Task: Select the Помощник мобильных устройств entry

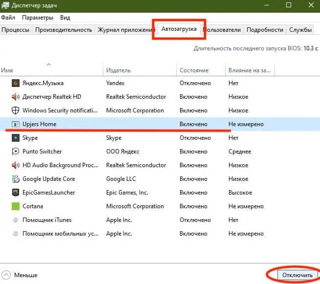Action: pos(60,234)
